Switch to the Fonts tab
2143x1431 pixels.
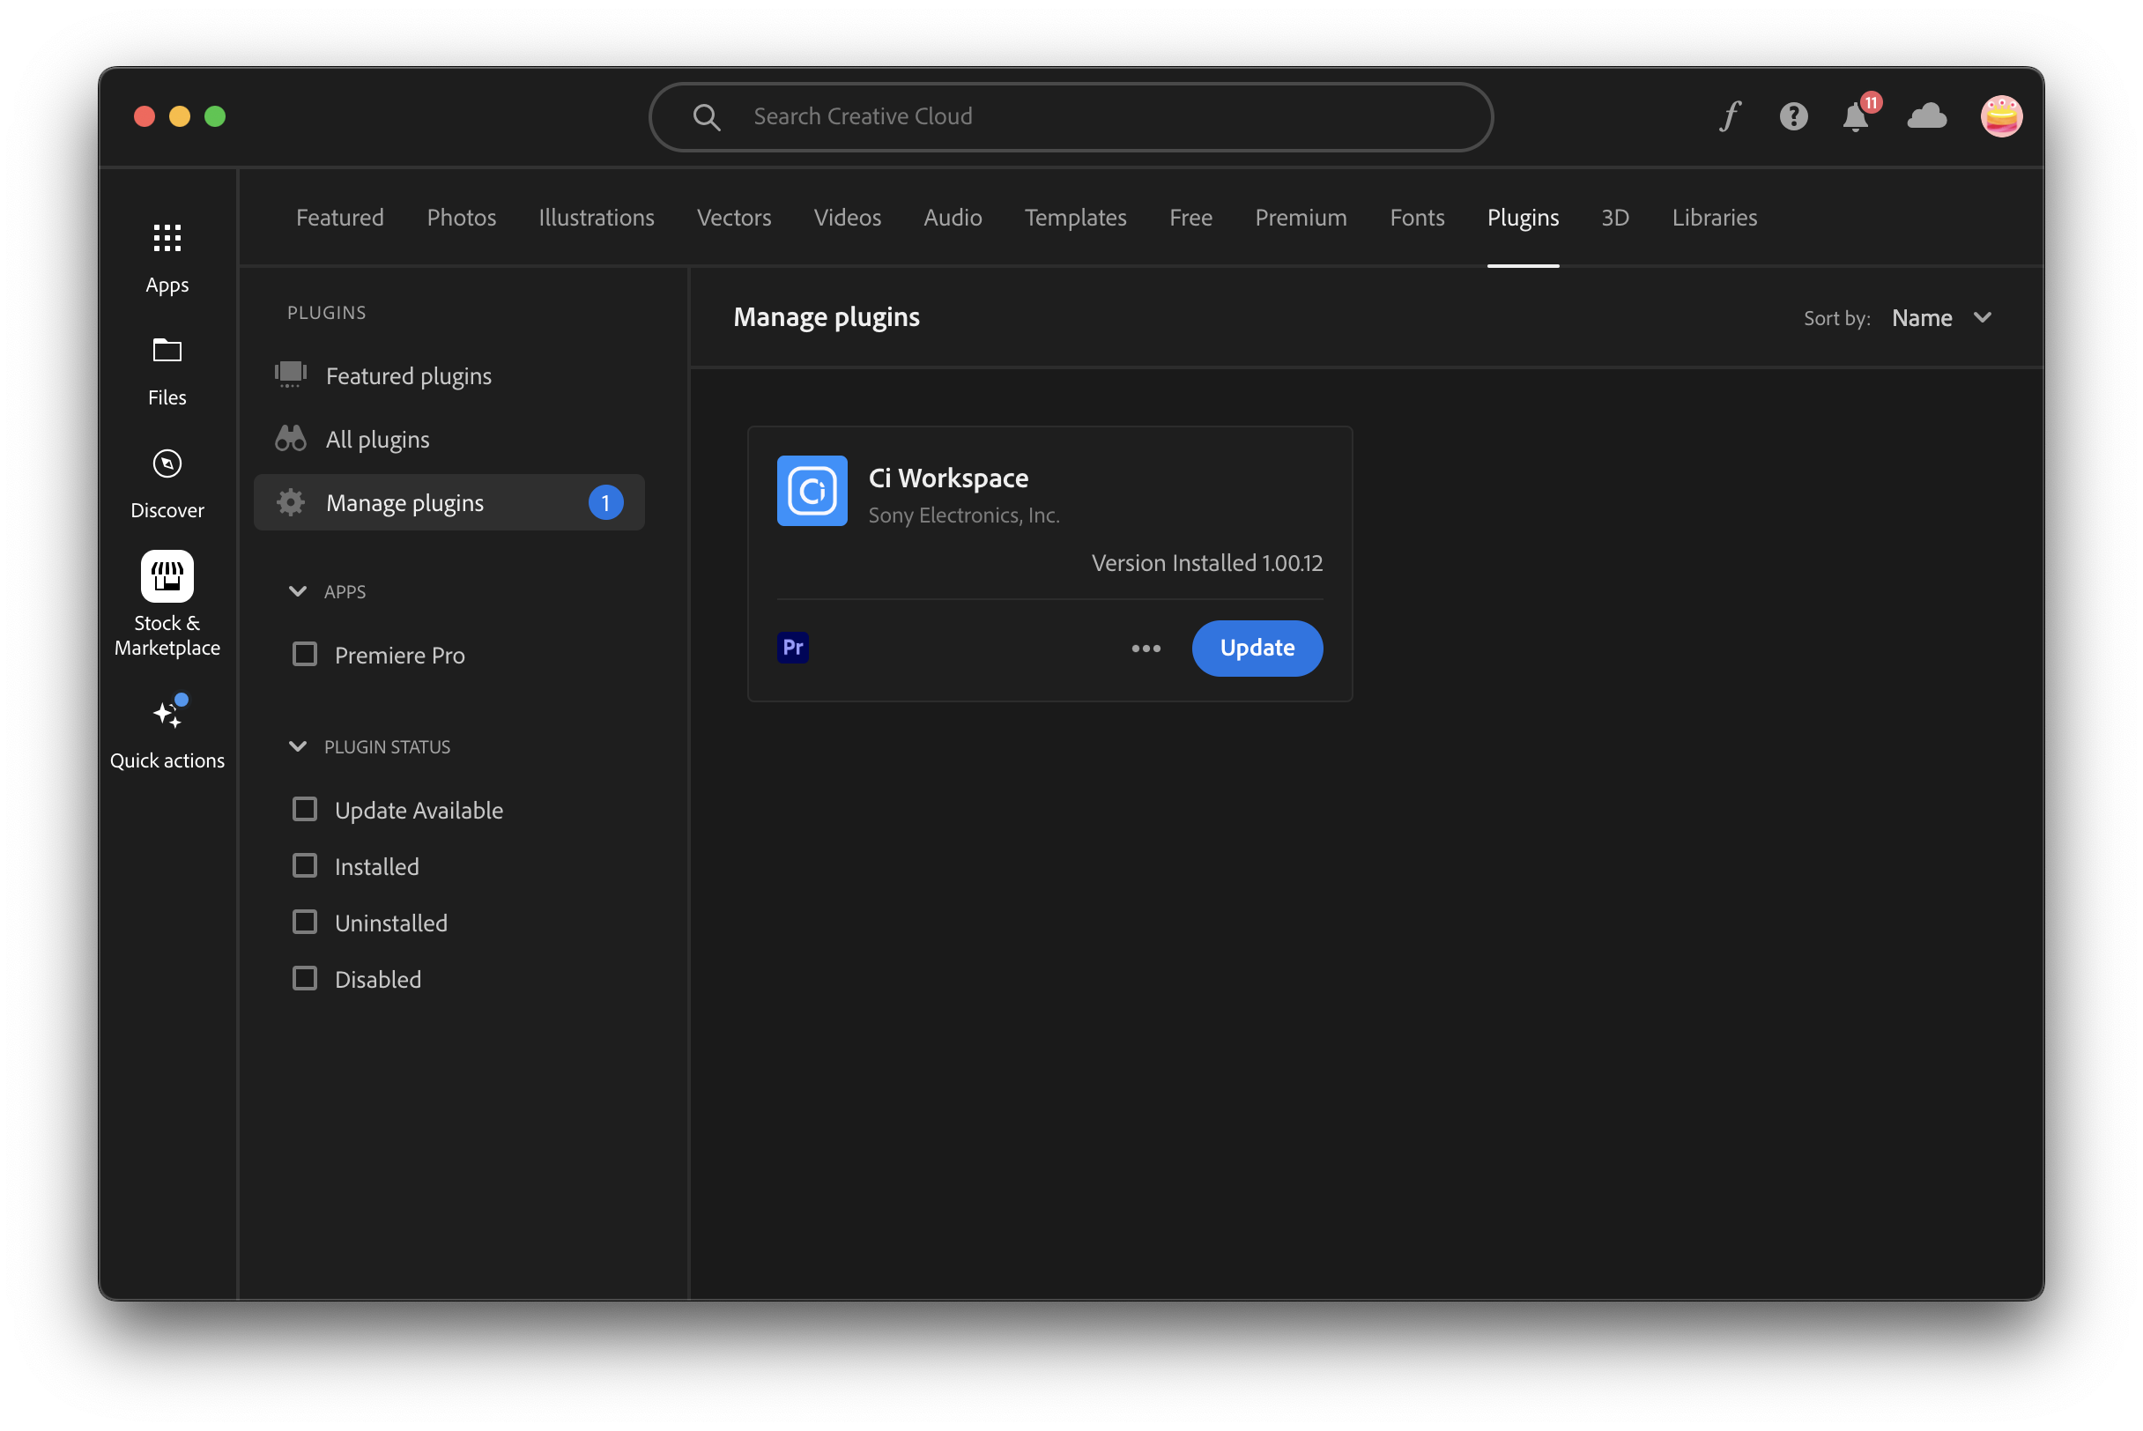(x=1417, y=217)
